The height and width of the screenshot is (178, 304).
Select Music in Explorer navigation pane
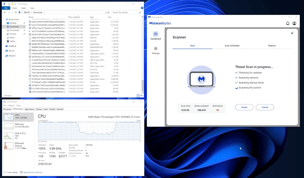pyautogui.click(x=12, y=38)
